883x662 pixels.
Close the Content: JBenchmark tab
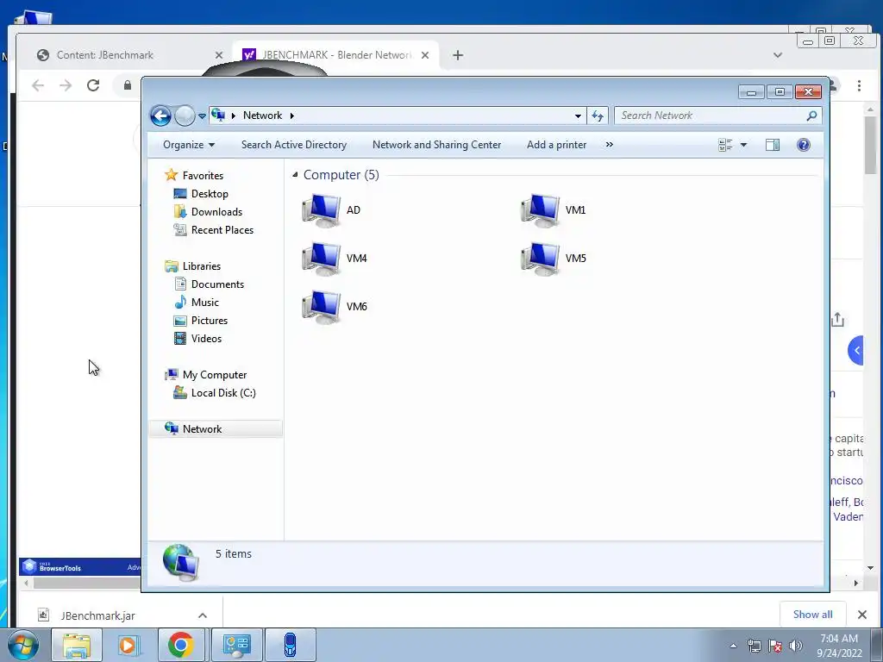219,55
